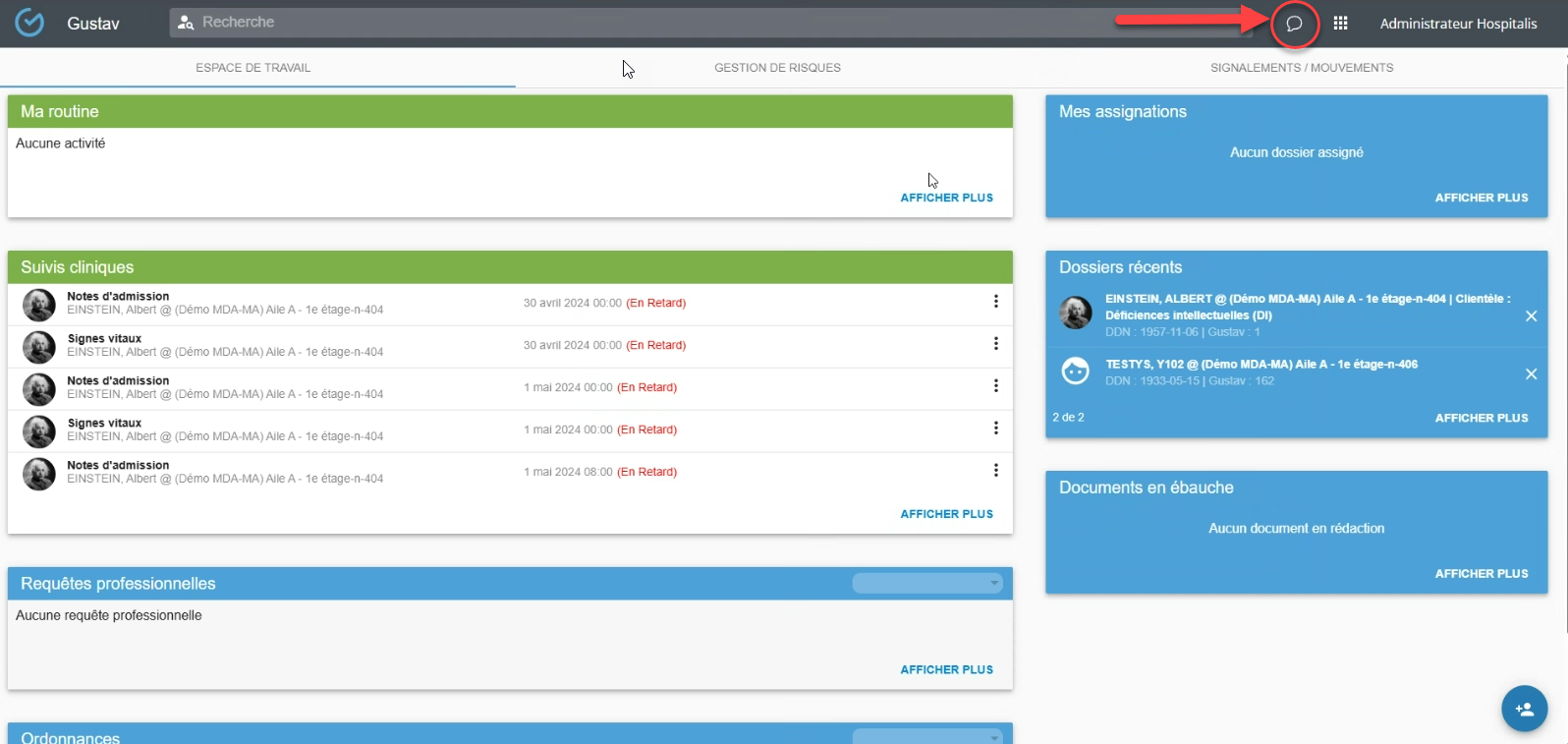
Task: Click TESTYS, Y102 patient avatar icon
Action: pos(1076,372)
